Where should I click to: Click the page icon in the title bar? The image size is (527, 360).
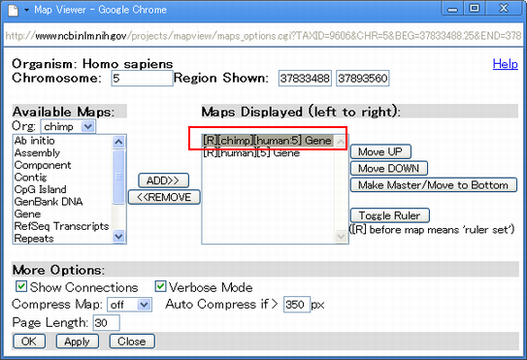coord(14,10)
